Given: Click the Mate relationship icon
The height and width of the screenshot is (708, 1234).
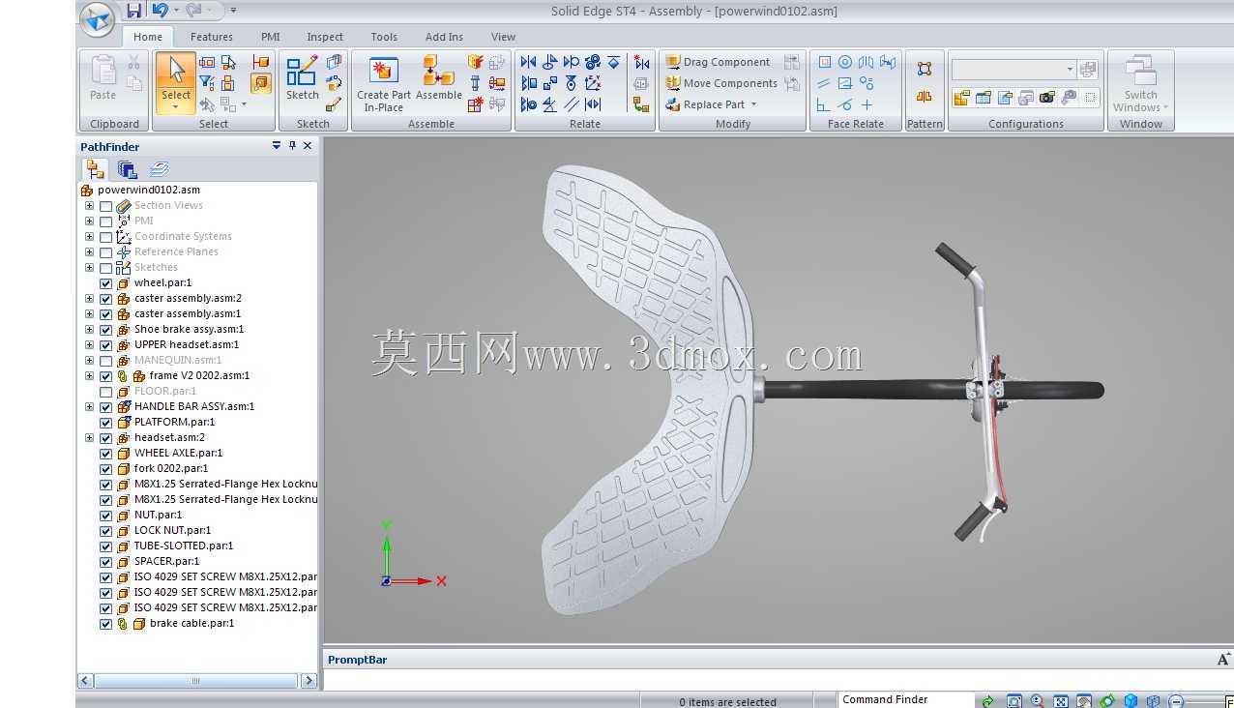Looking at the screenshot, I should pos(529,62).
